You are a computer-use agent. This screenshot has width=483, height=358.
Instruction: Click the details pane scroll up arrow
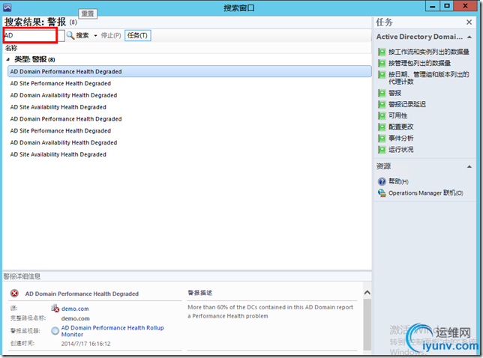367,293
